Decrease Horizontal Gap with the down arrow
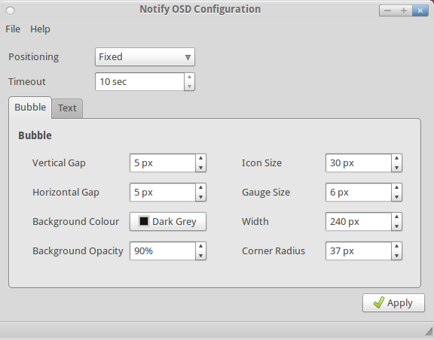The height and width of the screenshot is (340, 434). point(200,197)
